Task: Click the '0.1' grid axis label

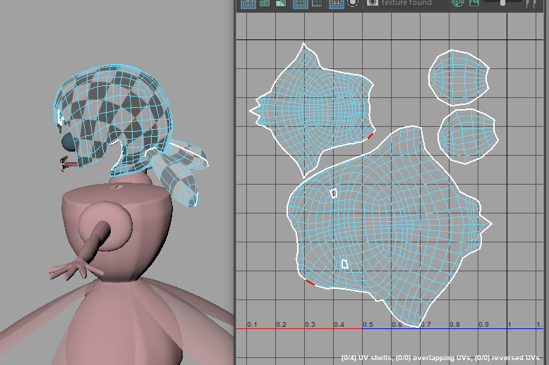Action: coord(252,324)
